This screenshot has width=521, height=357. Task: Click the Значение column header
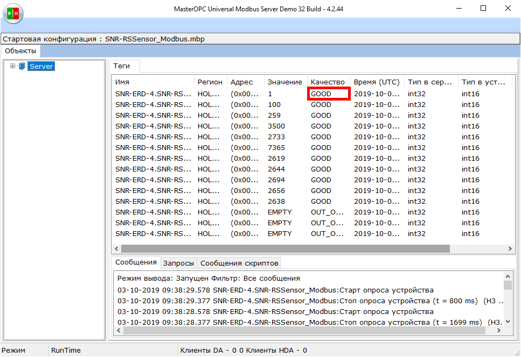[284, 82]
